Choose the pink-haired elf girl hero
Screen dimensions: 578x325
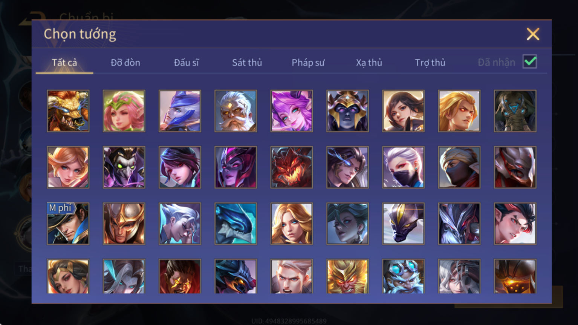point(124,111)
